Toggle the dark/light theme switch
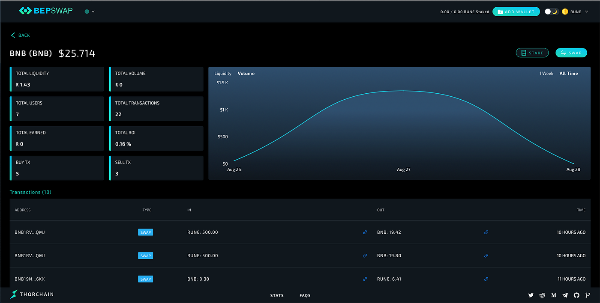 tap(551, 12)
